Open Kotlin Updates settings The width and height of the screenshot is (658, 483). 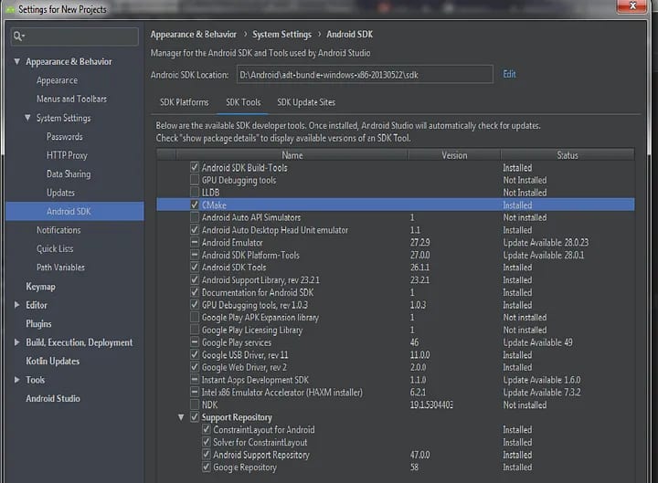(x=52, y=361)
